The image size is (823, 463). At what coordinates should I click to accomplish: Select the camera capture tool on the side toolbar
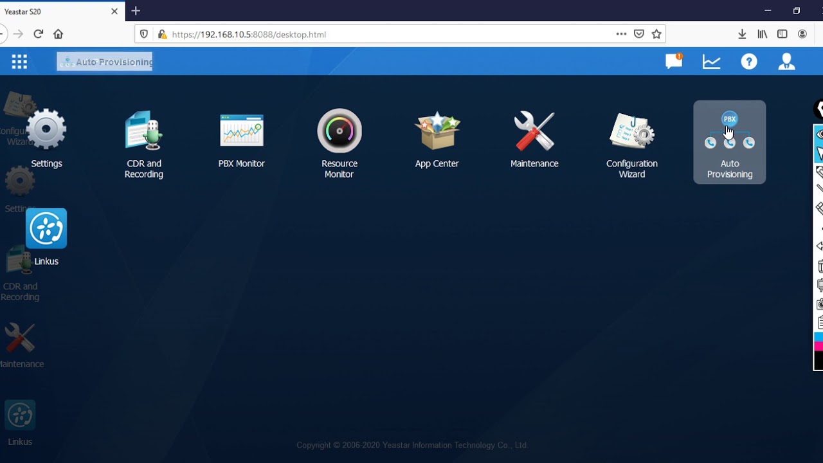coord(820,304)
